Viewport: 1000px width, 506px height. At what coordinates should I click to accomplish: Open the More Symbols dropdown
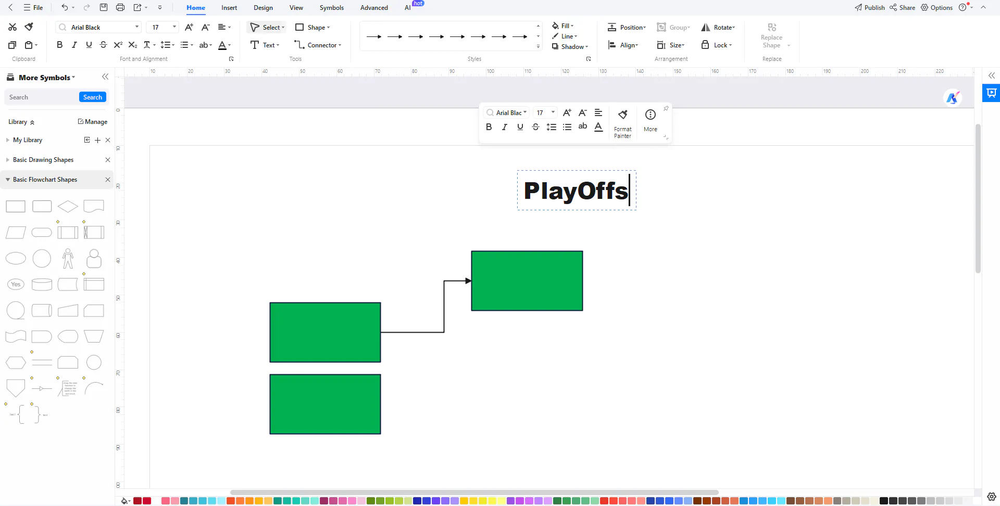click(47, 78)
